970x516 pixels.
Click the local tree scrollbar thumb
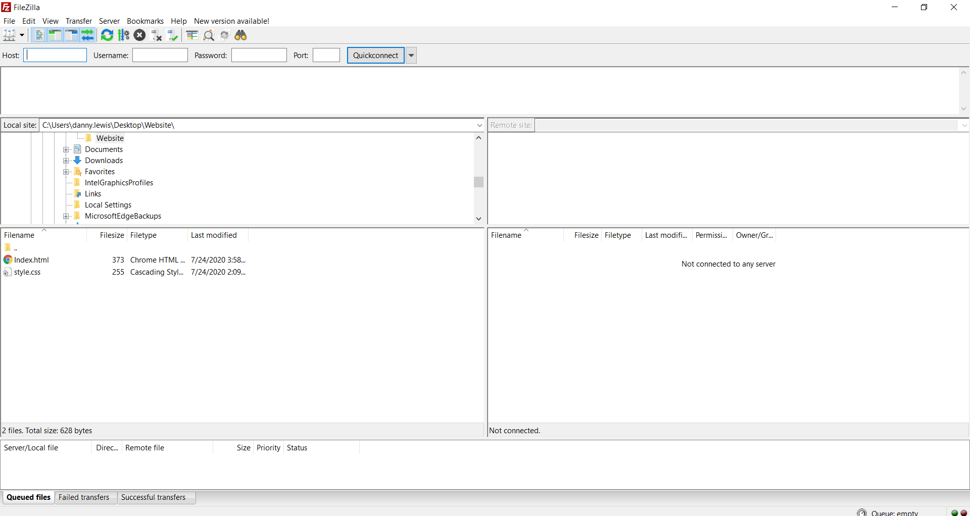479,182
